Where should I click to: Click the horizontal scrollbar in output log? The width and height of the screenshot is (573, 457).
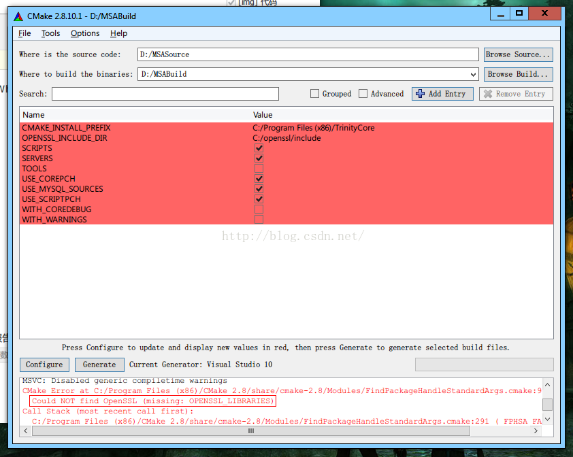point(250,431)
